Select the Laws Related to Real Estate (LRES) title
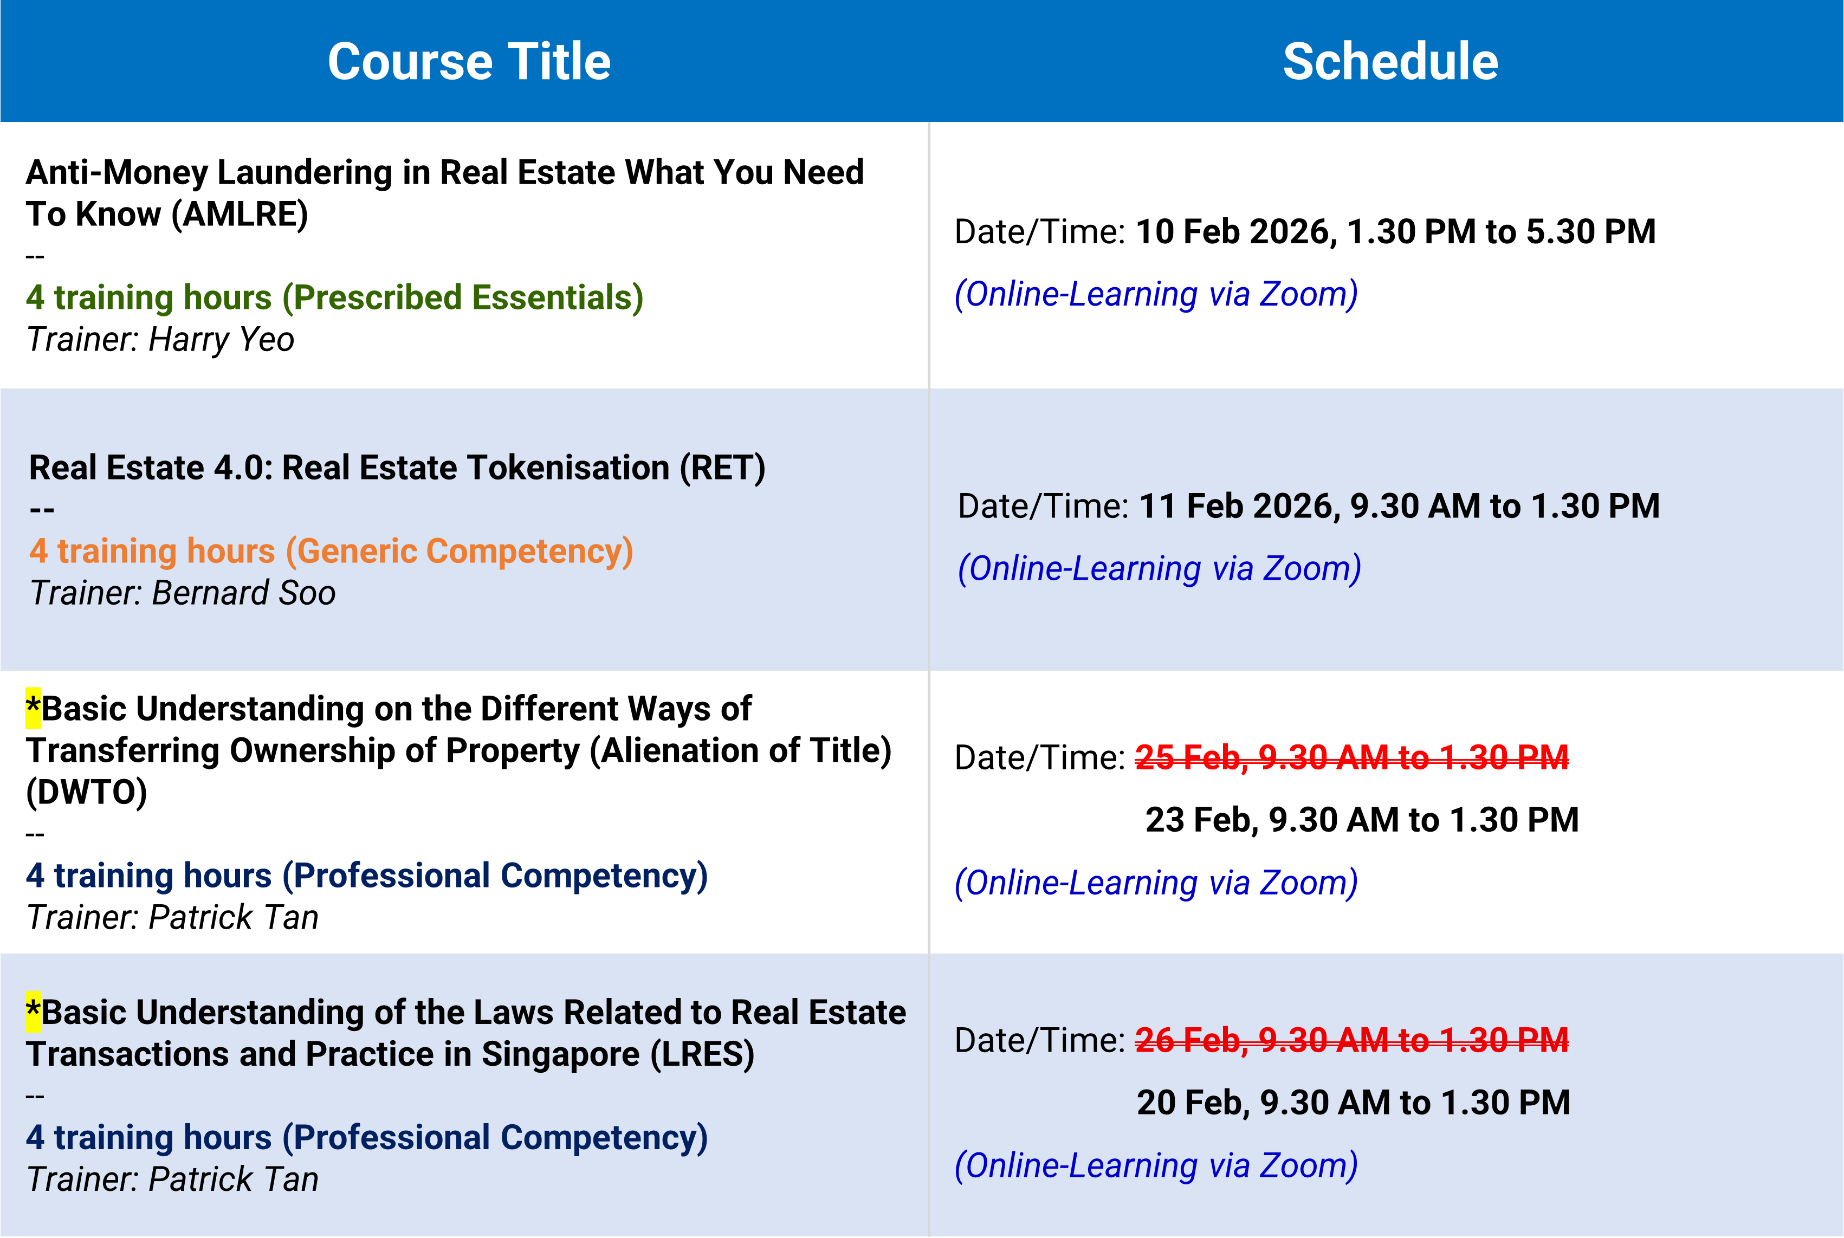 466,1033
